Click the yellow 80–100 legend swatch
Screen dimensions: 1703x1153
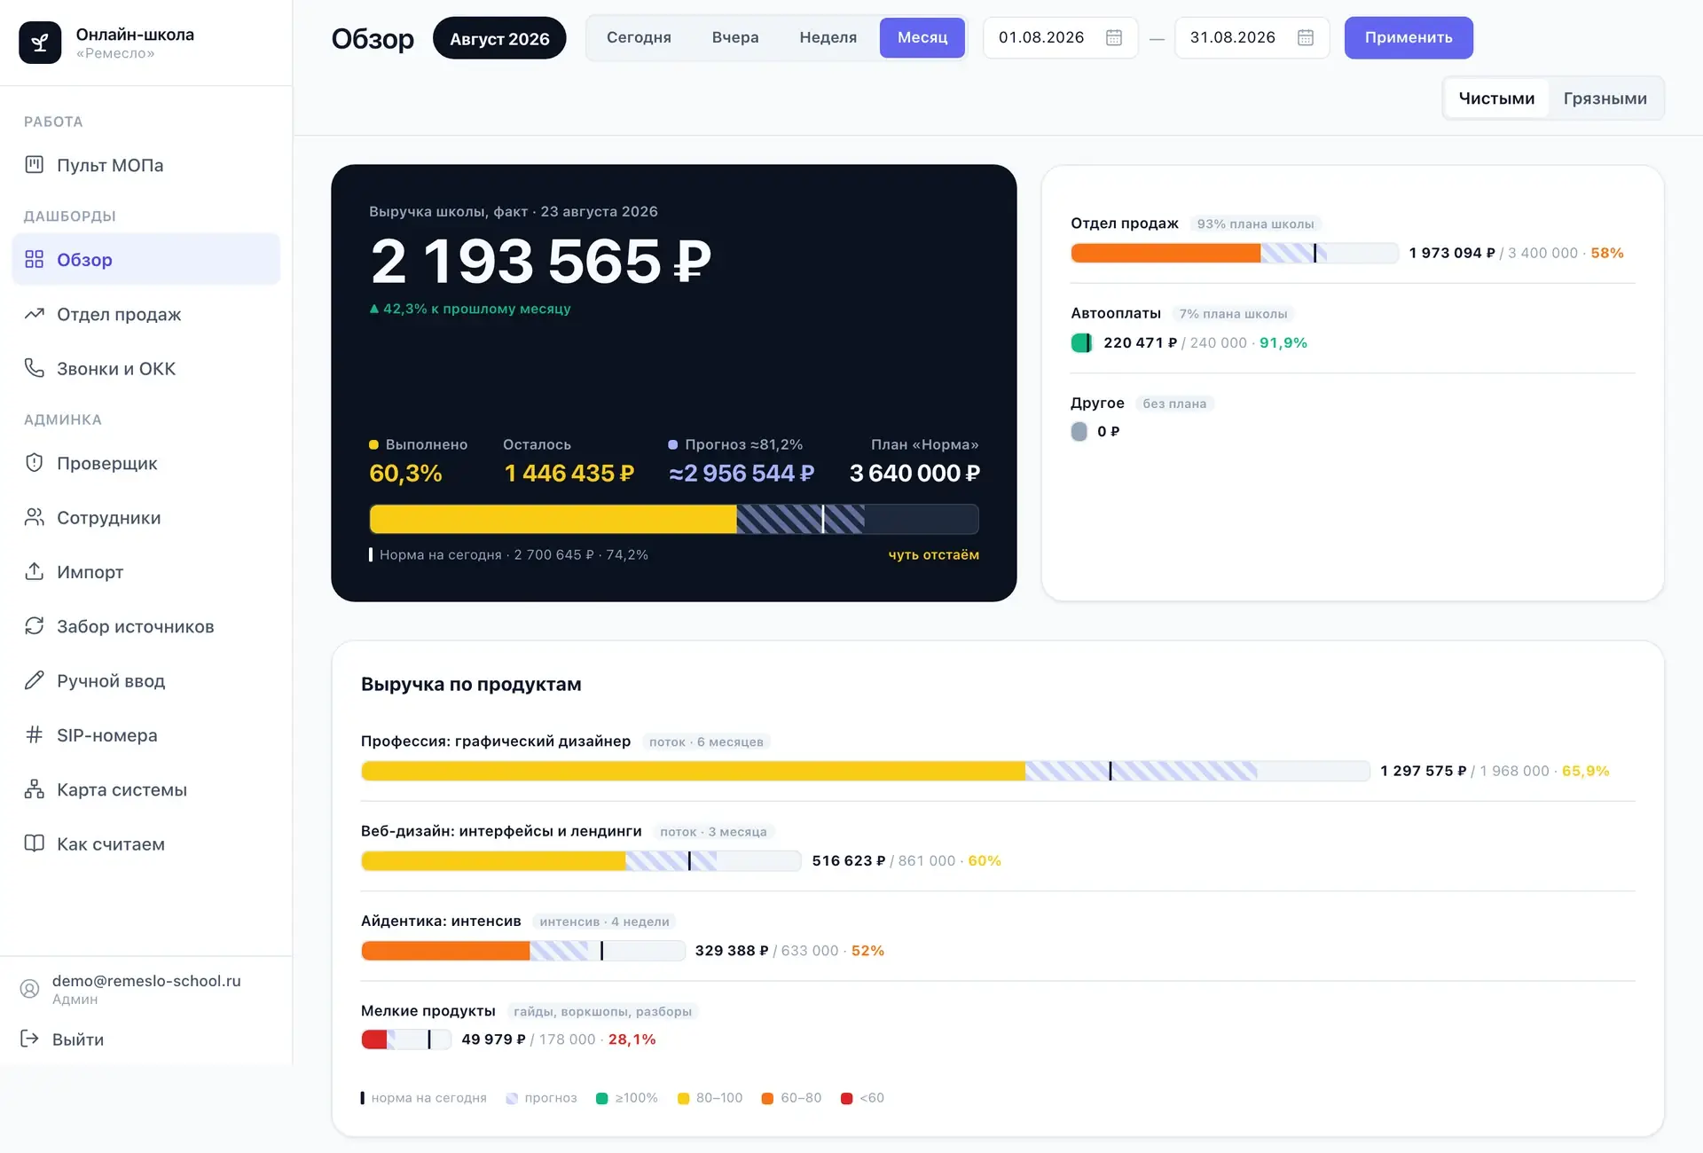683,1098
